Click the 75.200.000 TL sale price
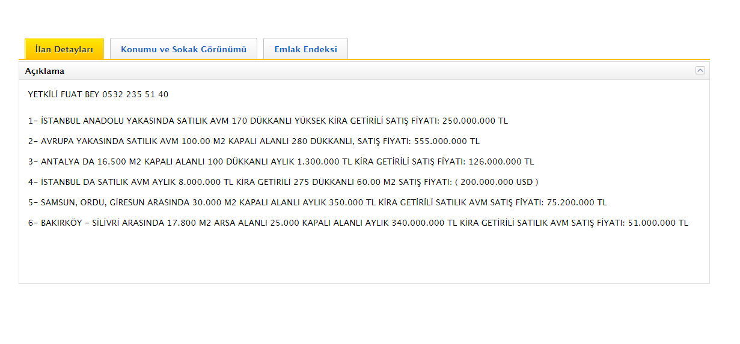Viewport: 740px width, 344px height. pos(576,202)
